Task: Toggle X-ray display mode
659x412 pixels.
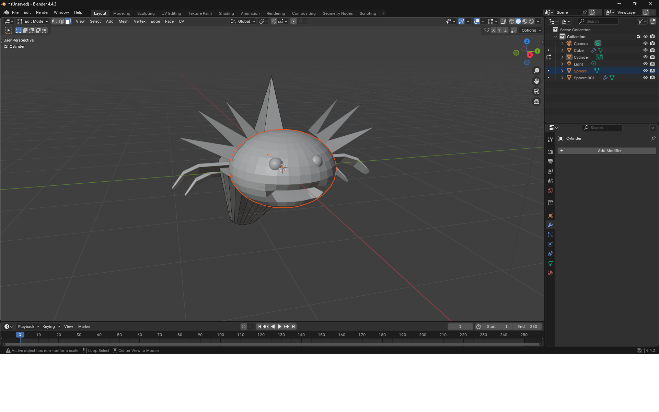Action: (503, 21)
